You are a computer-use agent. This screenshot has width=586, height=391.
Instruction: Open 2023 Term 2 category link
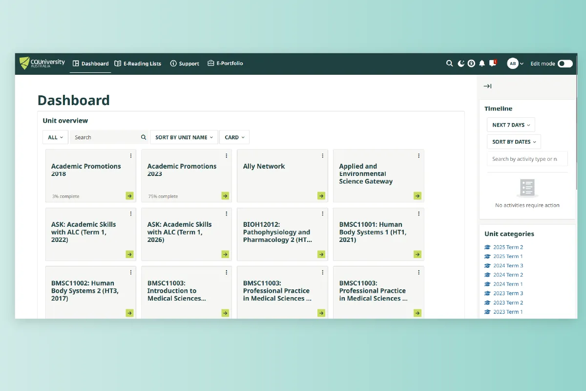coord(508,303)
